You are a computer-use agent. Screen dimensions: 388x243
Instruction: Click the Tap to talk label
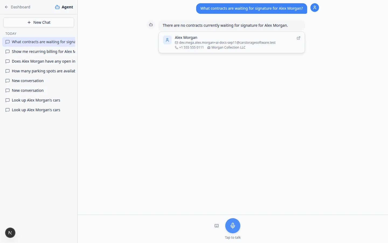point(233,238)
